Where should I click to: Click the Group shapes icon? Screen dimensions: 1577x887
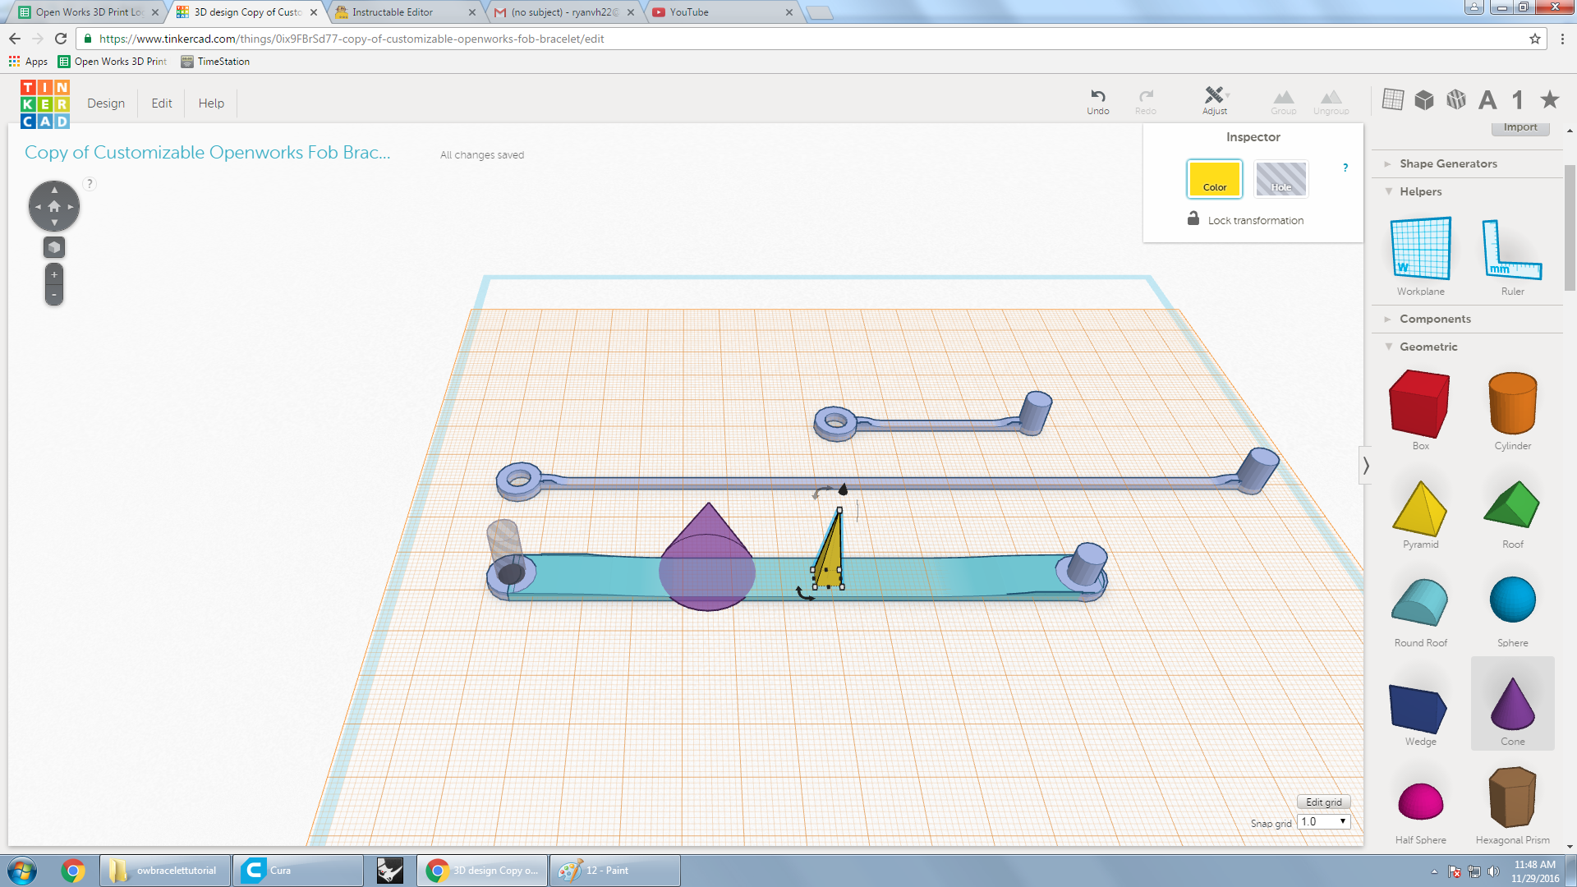click(1283, 97)
